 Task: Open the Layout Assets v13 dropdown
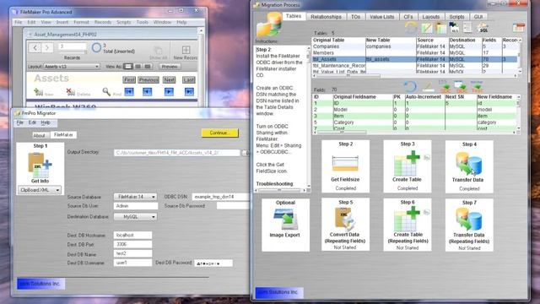coord(72,67)
